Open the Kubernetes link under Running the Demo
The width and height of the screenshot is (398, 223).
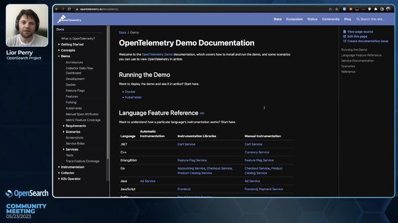(133, 97)
